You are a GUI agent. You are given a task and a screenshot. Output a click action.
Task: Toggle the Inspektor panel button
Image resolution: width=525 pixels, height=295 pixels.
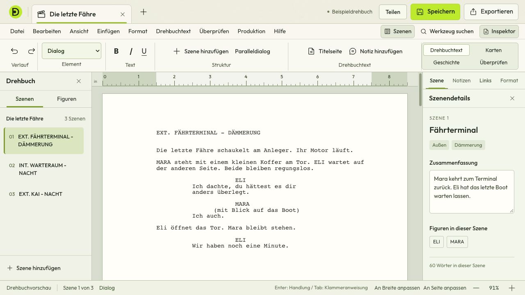499,31
